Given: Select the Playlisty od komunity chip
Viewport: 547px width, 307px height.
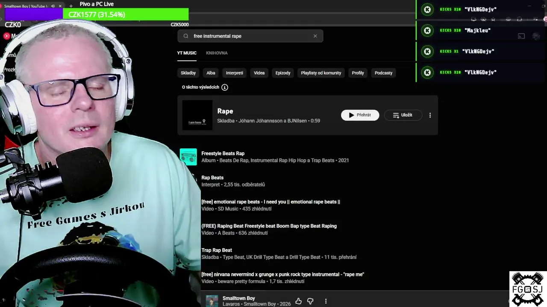Looking at the screenshot, I should 321,73.
